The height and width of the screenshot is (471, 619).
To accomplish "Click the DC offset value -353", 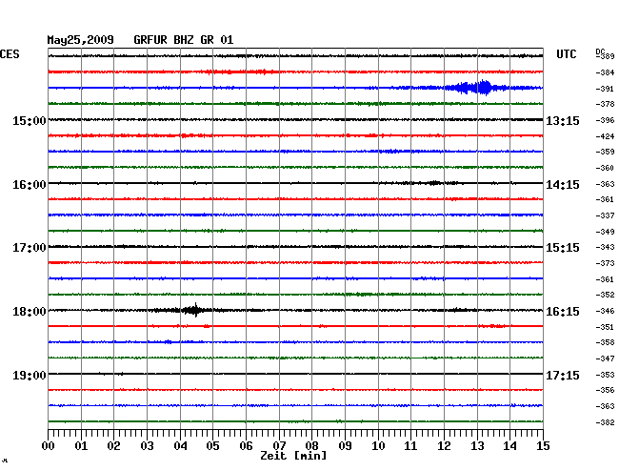I will click(x=605, y=375).
